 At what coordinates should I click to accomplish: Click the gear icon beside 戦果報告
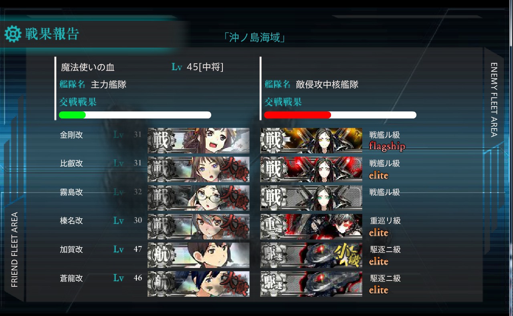coord(13,34)
